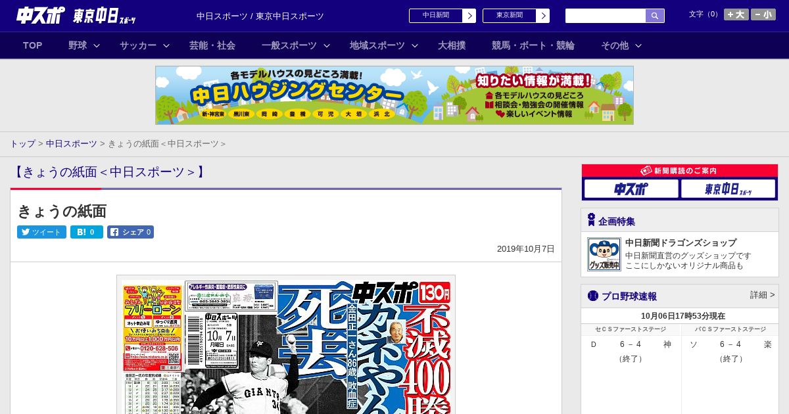Image resolution: width=789 pixels, height=414 pixels.
Task: Open 中スポ subscription button
Action: tap(631, 189)
